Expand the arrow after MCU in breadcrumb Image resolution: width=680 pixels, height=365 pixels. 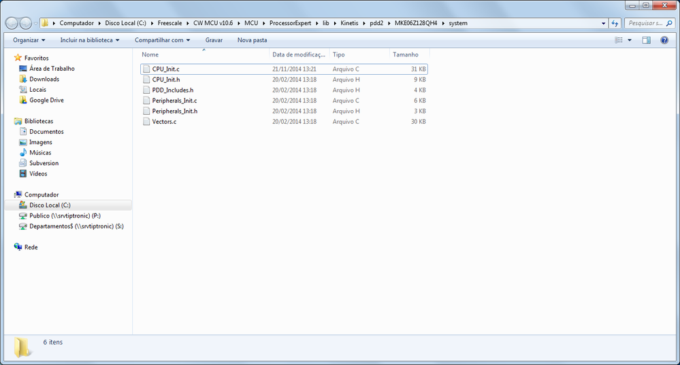[x=263, y=23]
